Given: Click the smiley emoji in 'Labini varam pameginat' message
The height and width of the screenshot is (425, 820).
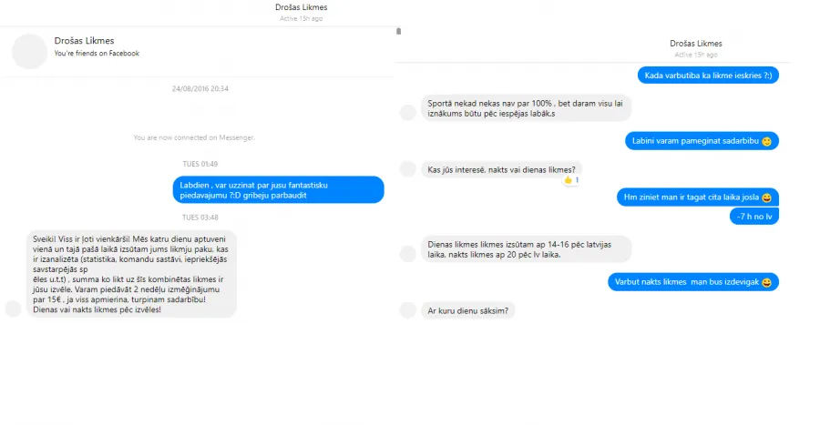Looking at the screenshot, I should point(766,141).
